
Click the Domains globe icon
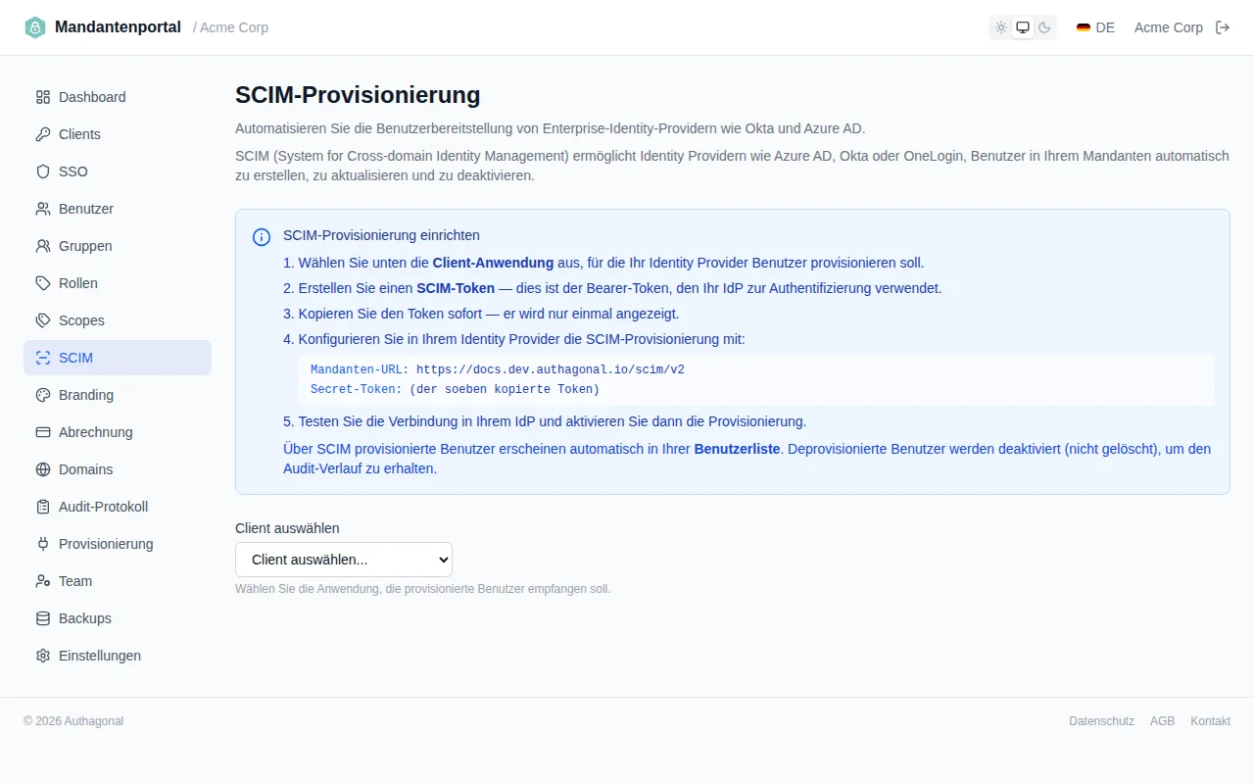pyautogui.click(x=43, y=469)
